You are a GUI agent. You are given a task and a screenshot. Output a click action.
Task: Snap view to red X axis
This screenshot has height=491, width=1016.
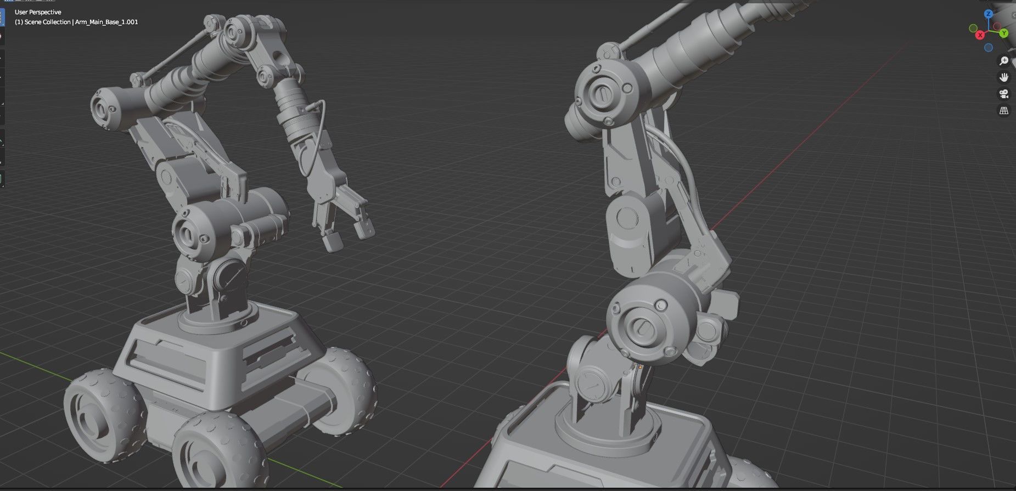click(x=980, y=35)
